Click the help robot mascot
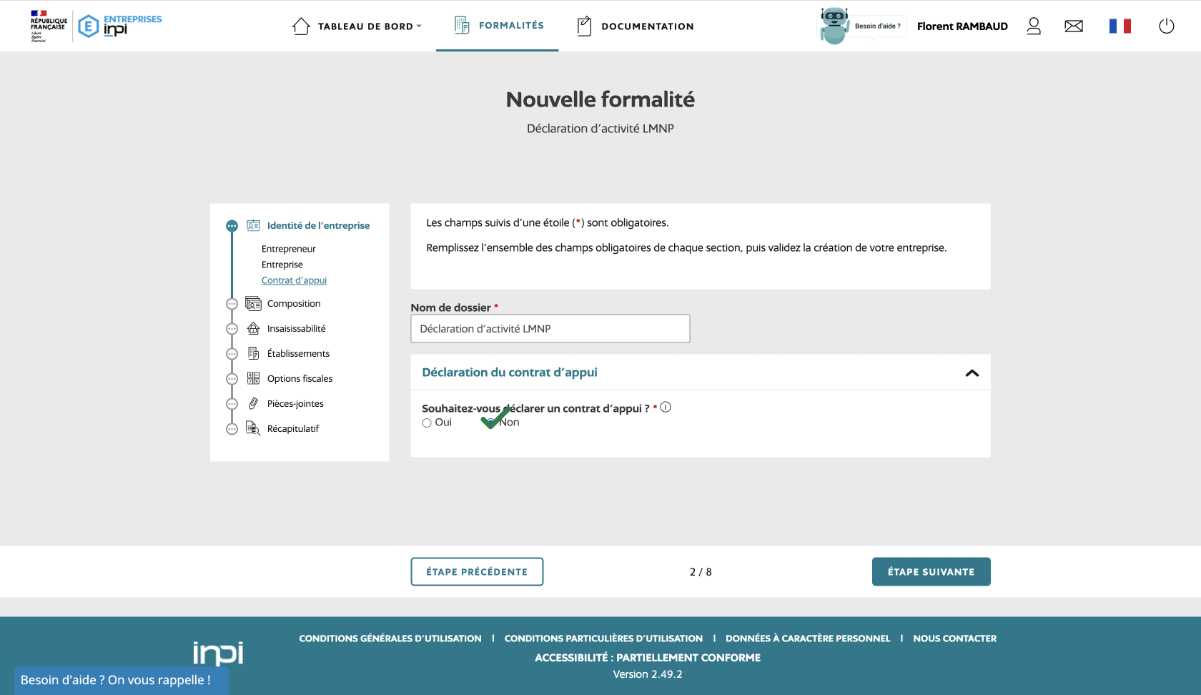This screenshot has height=695, width=1201. pos(834,26)
